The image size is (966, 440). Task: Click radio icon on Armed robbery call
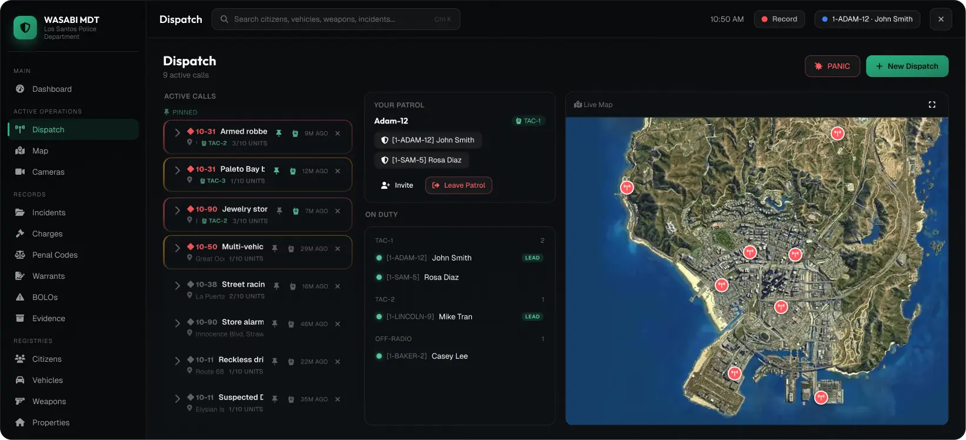pos(295,134)
